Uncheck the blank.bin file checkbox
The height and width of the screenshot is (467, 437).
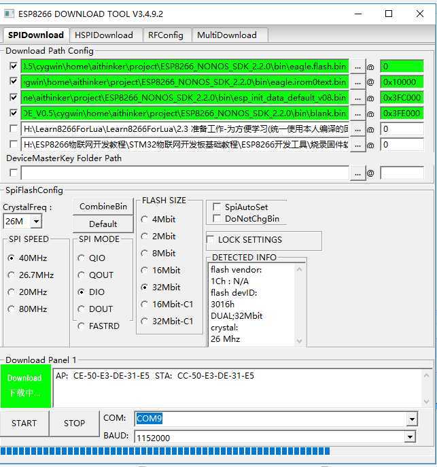tap(14, 113)
